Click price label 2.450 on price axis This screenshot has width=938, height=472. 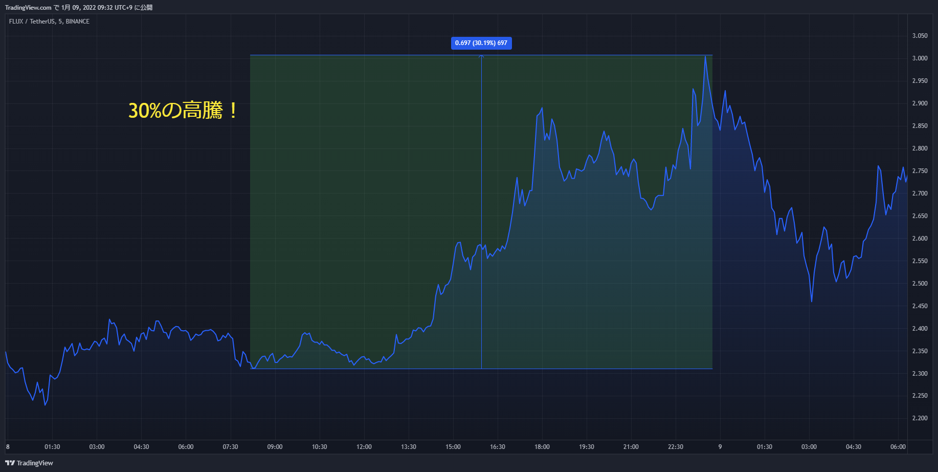coord(920,306)
